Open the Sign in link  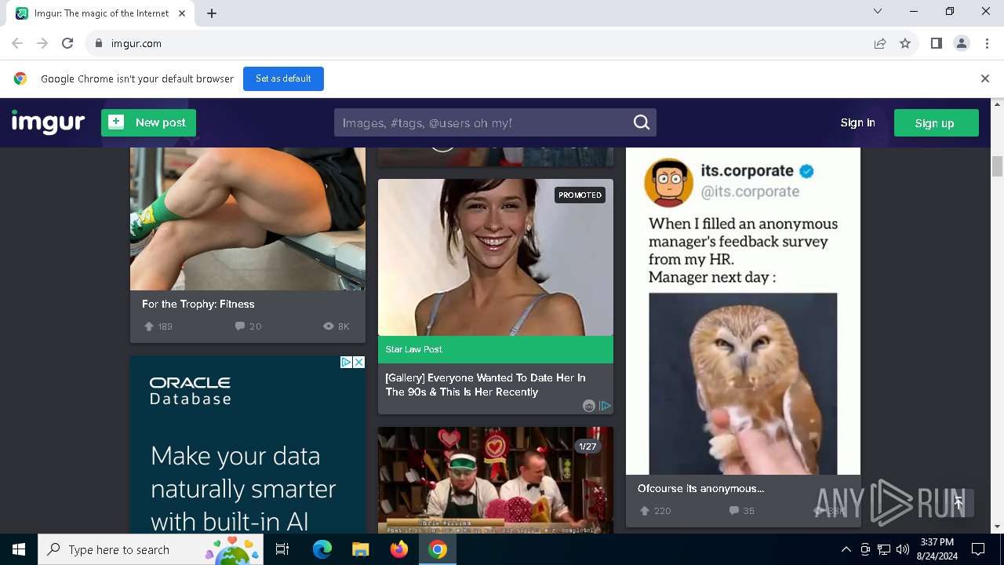click(857, 122)
